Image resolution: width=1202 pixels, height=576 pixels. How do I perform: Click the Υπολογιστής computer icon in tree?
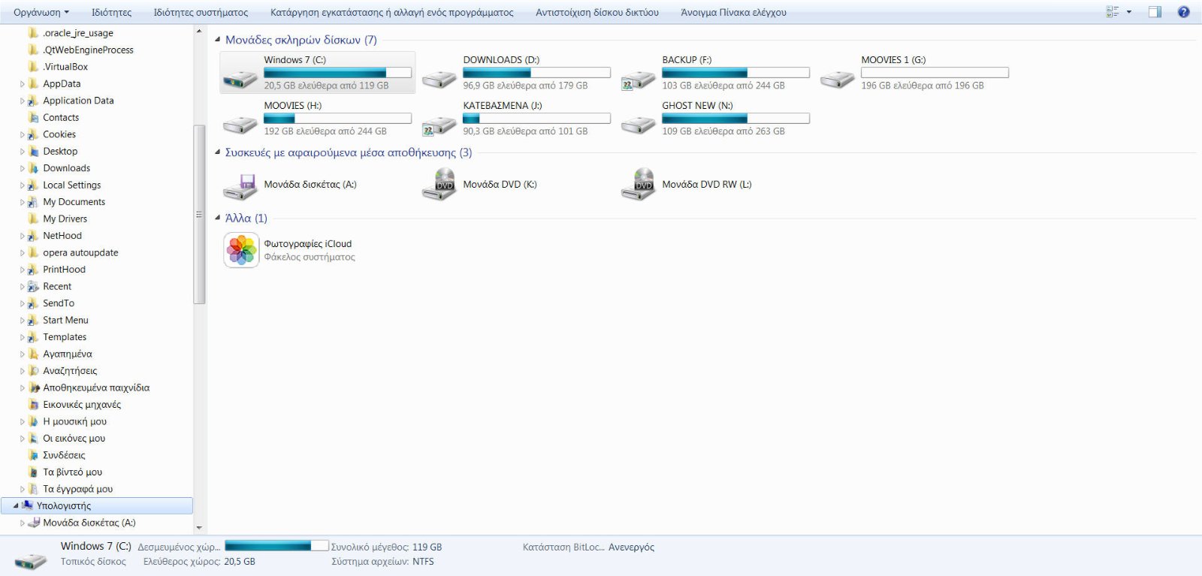coord(27,505)
